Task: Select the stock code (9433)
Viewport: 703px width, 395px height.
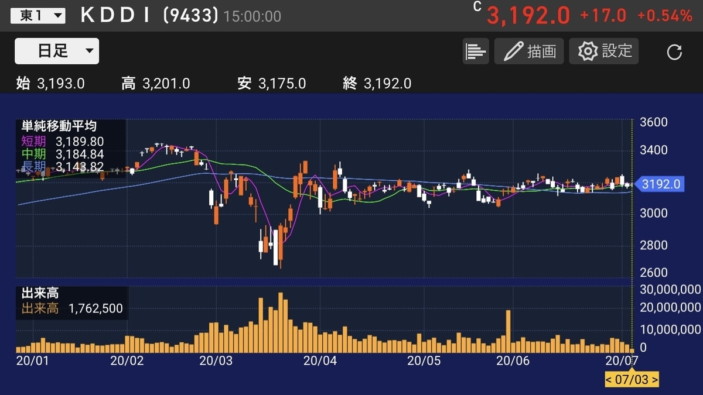Action: 190,16
